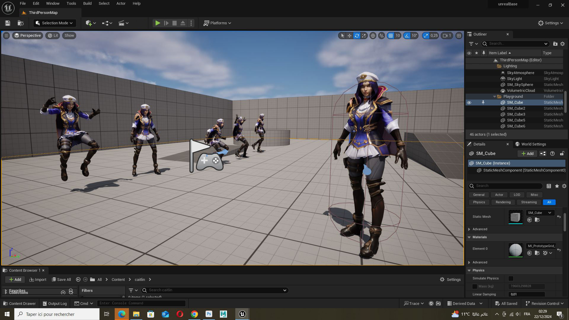The height and width of the screenshot is (320, 569).
Task: Save the current level with the floppy disk icon
Action: (8, 23)
